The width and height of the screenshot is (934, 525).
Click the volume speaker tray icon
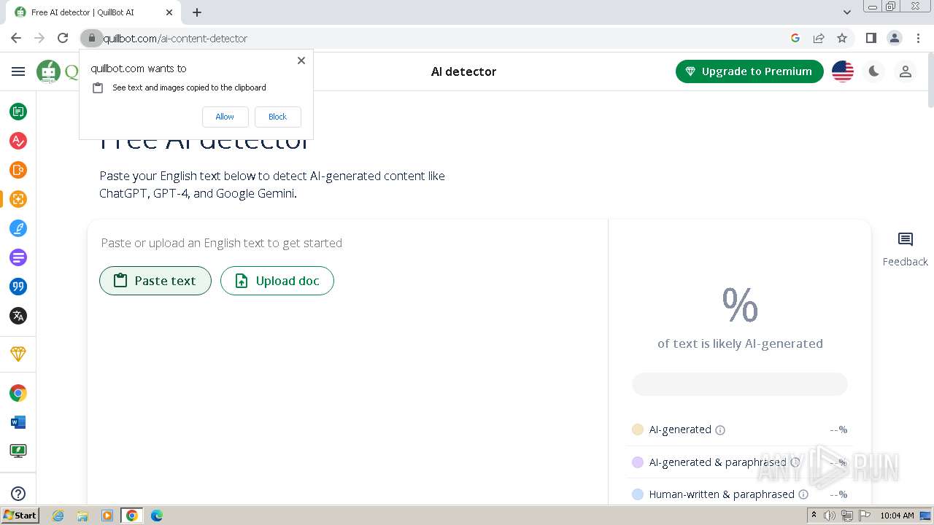pos(830,516)
